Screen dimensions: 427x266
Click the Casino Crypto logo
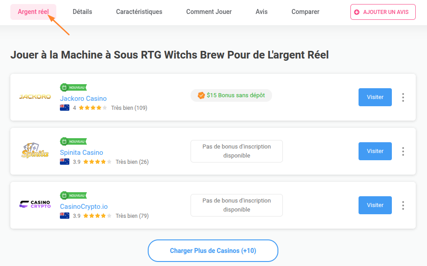tap(35, 204)
